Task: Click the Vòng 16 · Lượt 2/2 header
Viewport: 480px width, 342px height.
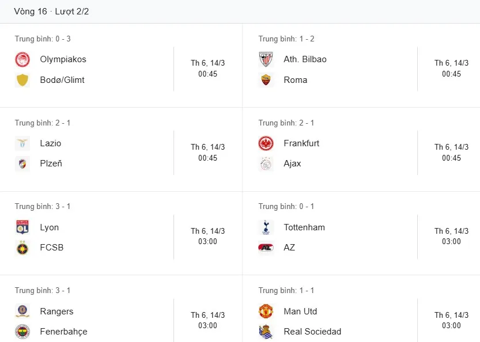Action: coord(51,10)
